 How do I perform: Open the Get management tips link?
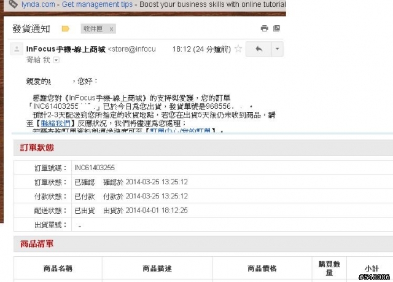[97, 4]
